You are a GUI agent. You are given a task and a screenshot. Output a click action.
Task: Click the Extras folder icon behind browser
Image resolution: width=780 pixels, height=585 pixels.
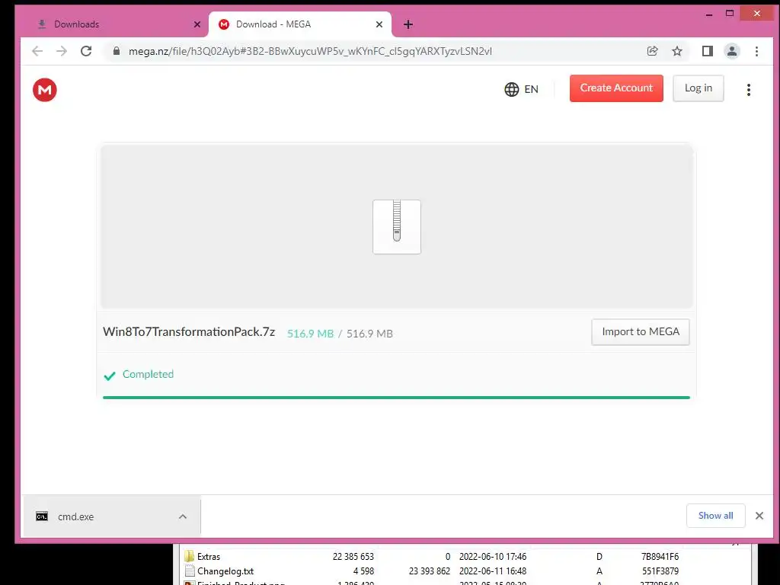click(189, 556)
